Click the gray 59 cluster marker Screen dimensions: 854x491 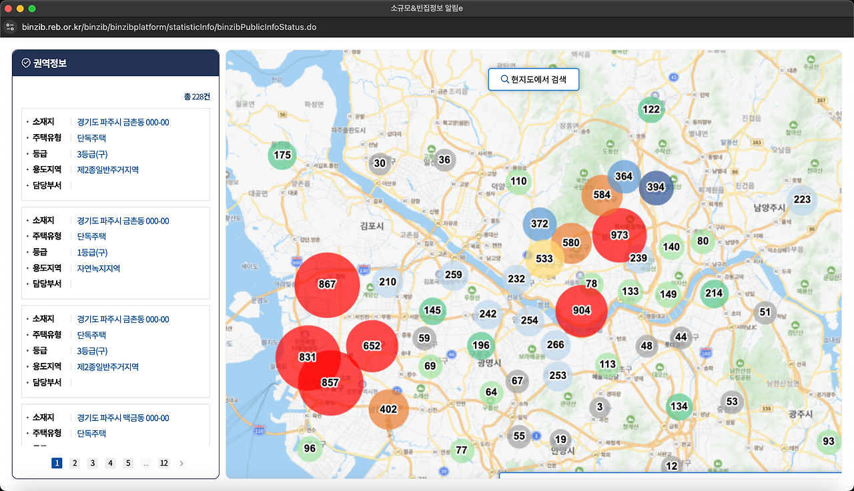424,338
